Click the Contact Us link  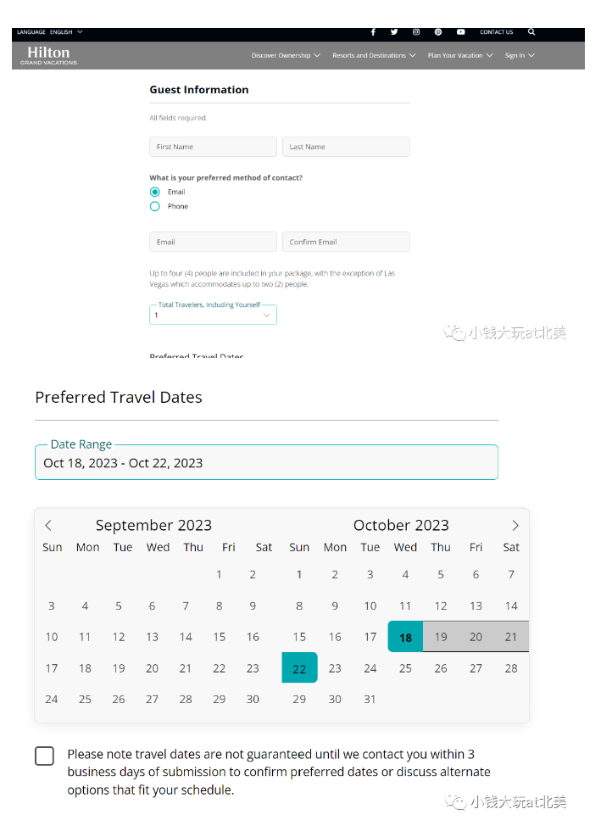496,32
